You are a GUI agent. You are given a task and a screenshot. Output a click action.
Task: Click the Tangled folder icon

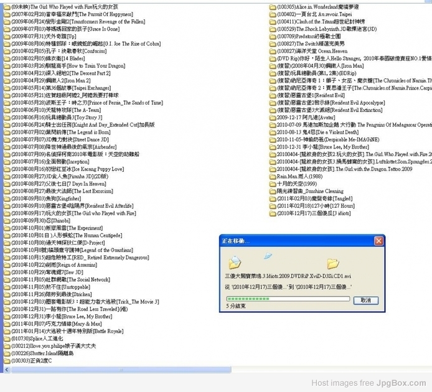tap(272, 198)
